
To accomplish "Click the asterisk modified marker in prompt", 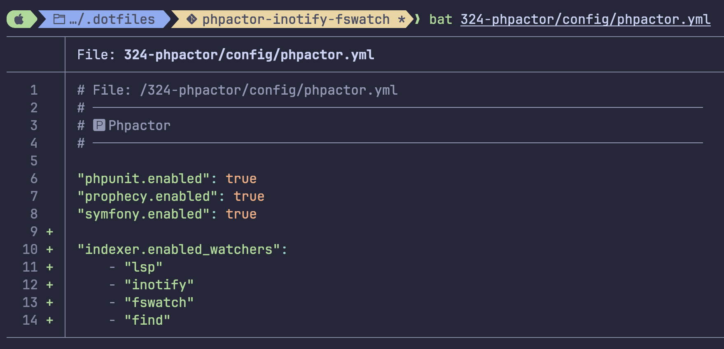I will [x=402, y=19].
